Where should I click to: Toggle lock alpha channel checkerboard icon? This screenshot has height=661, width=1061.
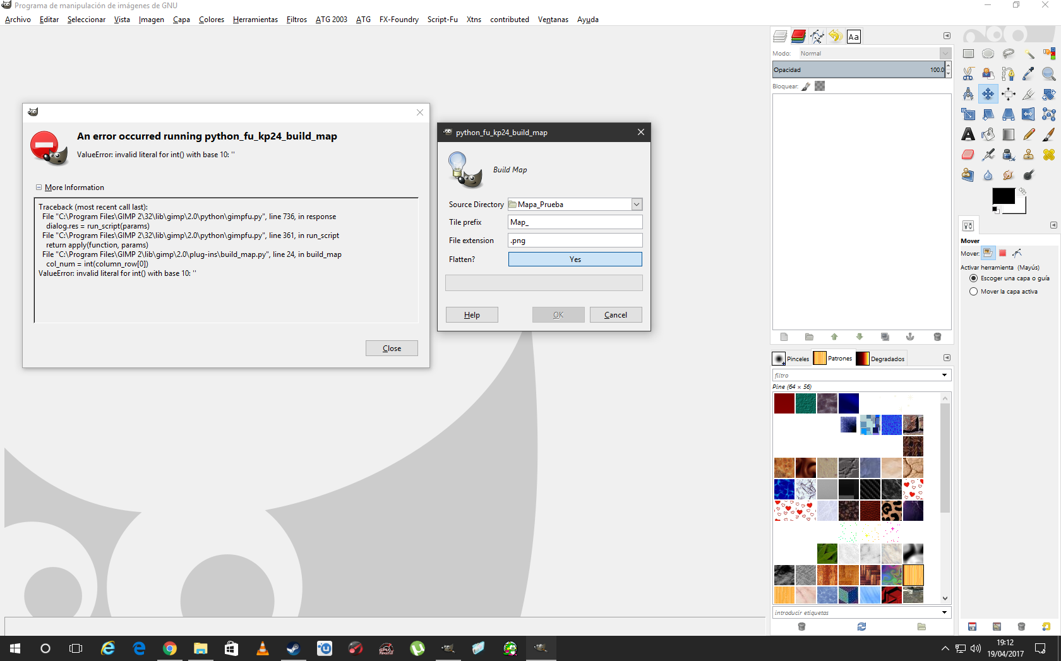(x=820, y=86)
